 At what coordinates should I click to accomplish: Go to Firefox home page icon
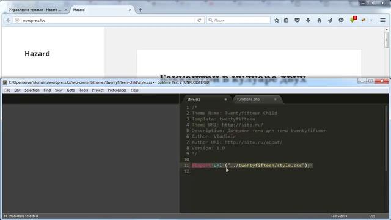(x=319, y=20)
